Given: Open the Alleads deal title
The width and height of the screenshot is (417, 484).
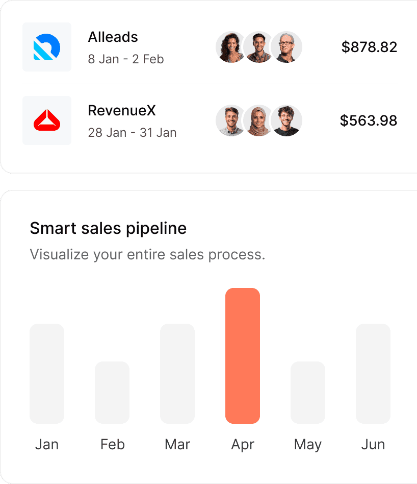Looking at the screenshot, I should pos(113,37).
